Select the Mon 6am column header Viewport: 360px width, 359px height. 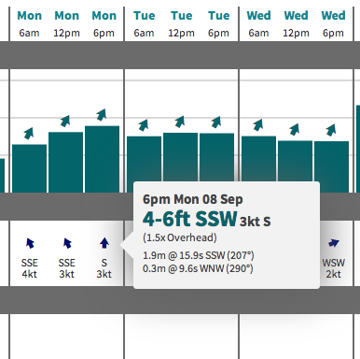coord(29,23)
